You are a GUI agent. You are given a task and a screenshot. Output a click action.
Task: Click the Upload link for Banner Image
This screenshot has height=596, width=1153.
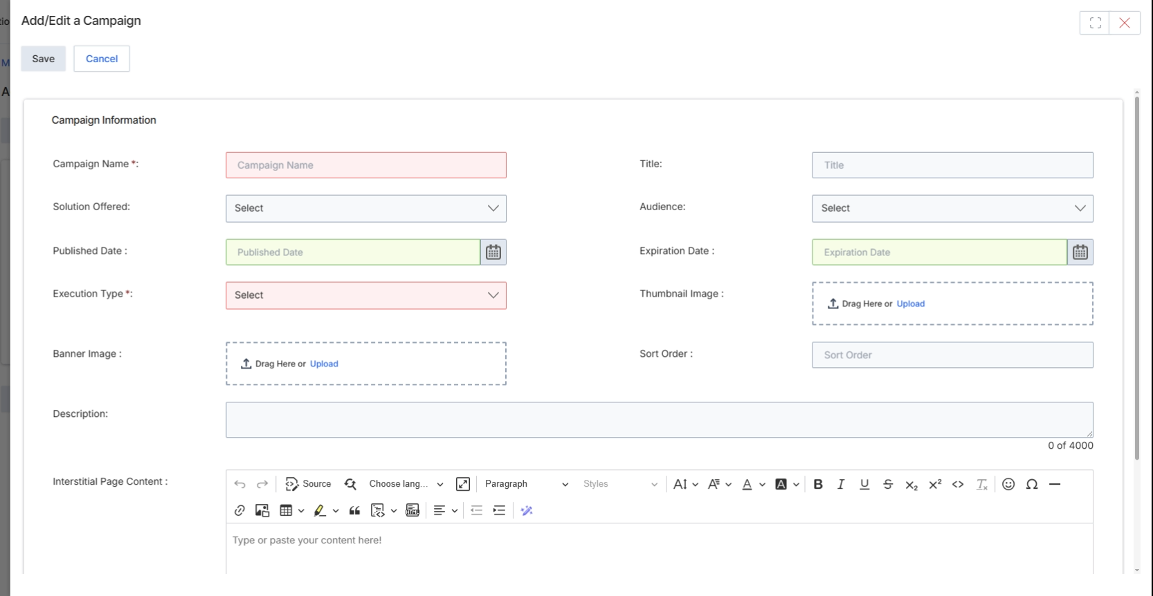click(324, 364)
